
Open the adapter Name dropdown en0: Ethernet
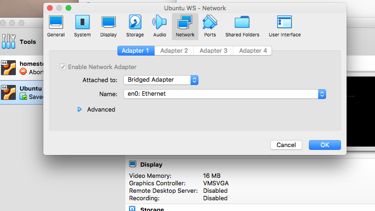pyautogui.click(x=225, y=94)
